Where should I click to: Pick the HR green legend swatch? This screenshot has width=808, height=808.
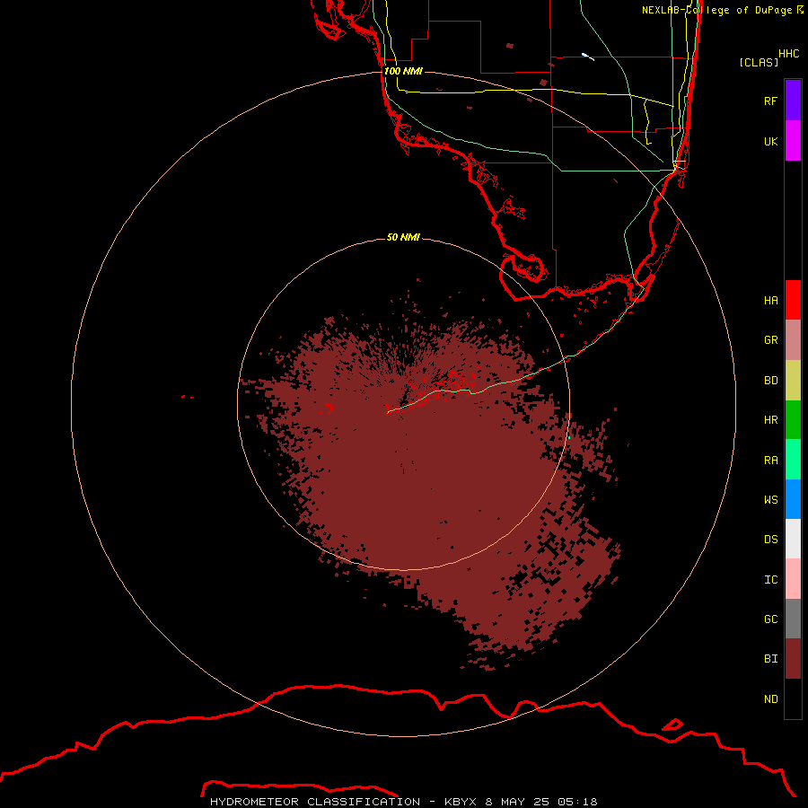pos(793,420)
